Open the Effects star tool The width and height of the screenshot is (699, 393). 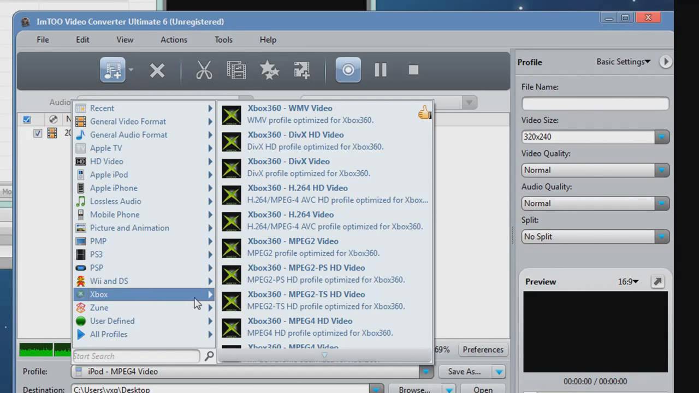269,70
